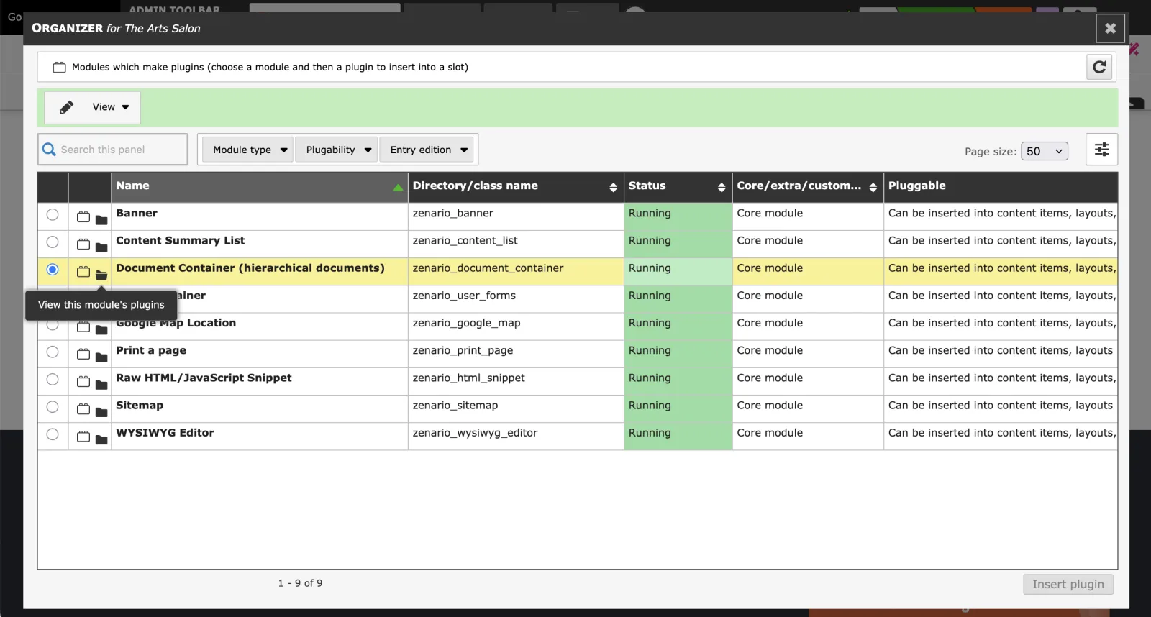Toggle the Document Container radio button
Viewport: 1151px width, 617px height.
pos(53,269)
